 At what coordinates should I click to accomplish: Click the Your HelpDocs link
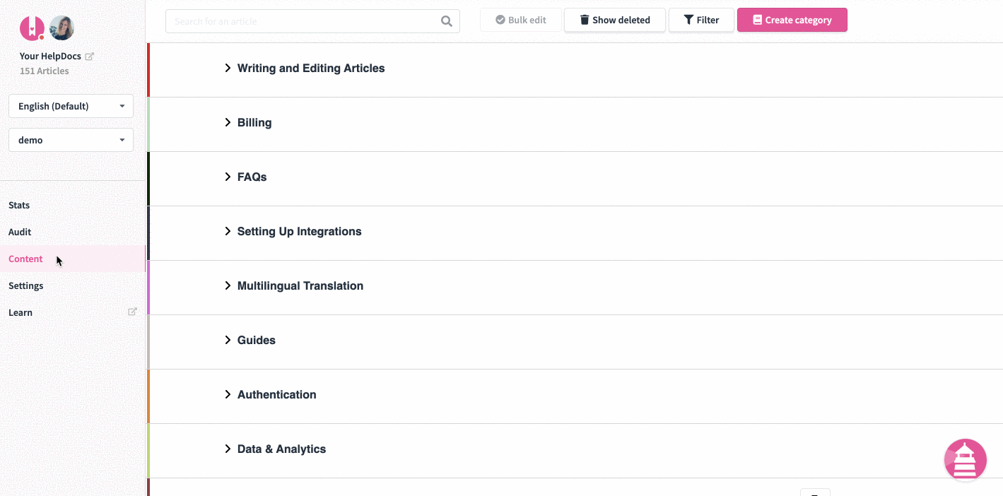pos(50,56)
